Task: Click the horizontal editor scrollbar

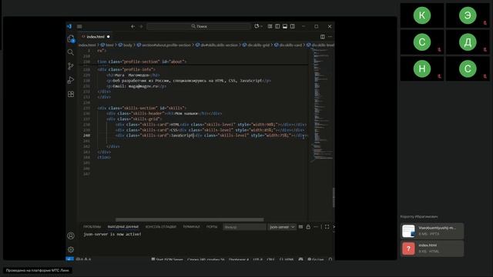Action: (189, 219)
